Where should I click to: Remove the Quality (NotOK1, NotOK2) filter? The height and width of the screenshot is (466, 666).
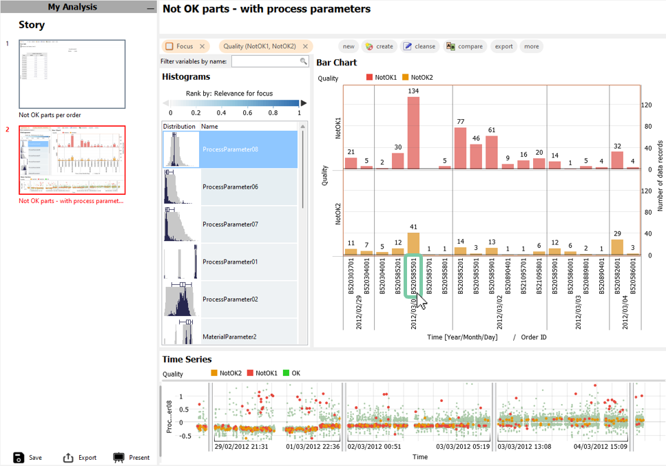(305, 46)
